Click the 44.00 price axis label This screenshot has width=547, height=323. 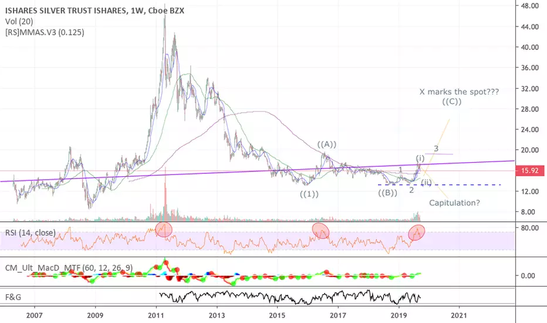tap(529, 26)
